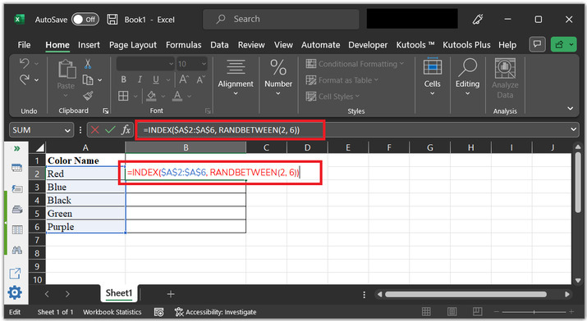587x321 pixels.
Task: Expand the Cells group
Action: tap(433, 77)
